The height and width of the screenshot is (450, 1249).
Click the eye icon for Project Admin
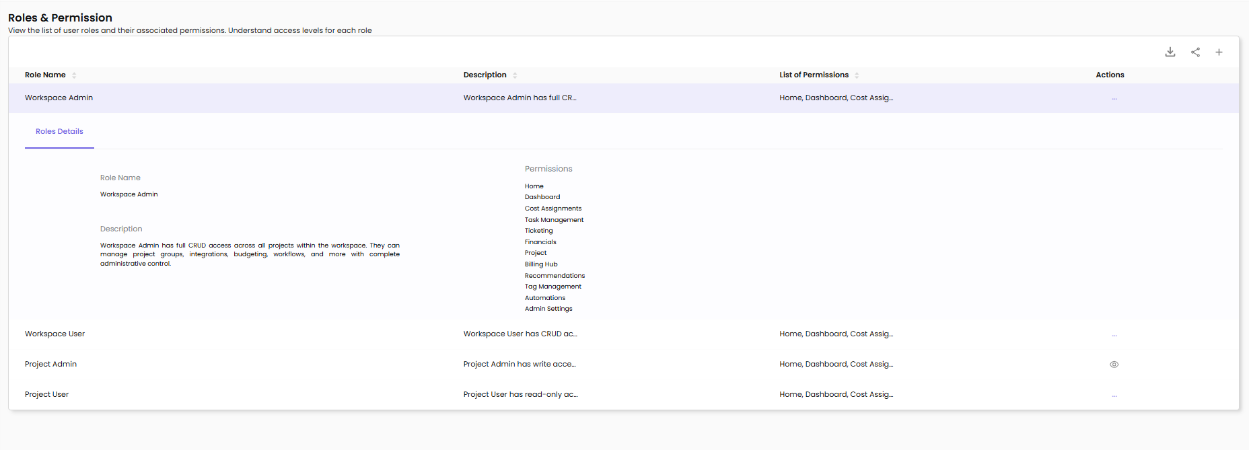pyautogui.click(x=1114, y=365)
